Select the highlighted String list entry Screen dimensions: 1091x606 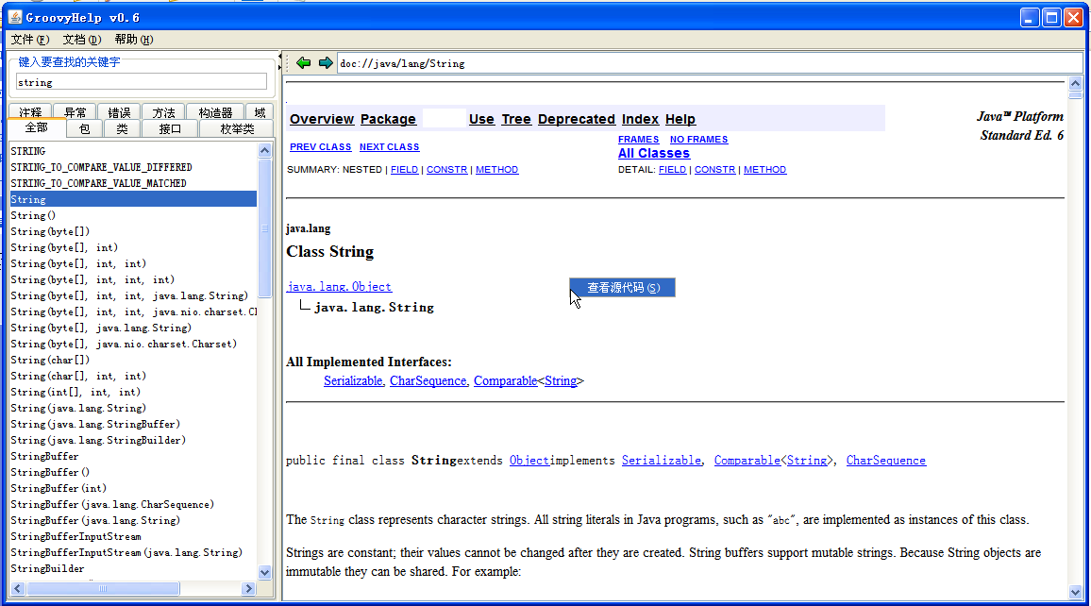point(133,199)
